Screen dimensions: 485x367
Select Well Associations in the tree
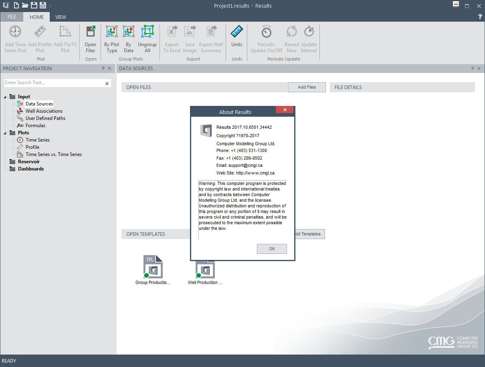pyautogui.click(x=44, y=111)
